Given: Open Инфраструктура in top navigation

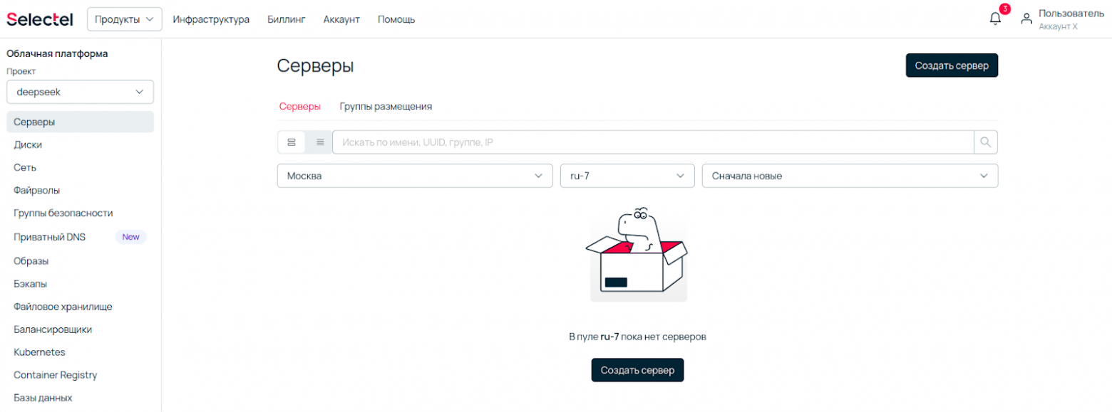Looking at the screenshot, I should click(211, 19).
